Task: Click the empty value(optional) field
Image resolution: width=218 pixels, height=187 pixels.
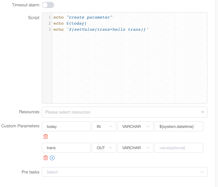Action: click(179, 148)
